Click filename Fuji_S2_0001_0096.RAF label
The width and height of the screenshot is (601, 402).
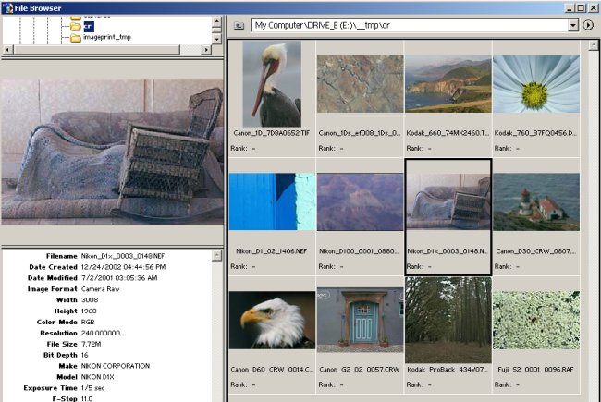[x=535, y=370]
